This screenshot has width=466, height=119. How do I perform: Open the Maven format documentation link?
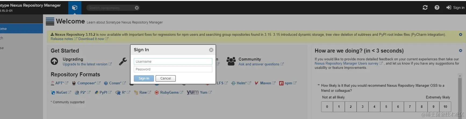point(265,83)
